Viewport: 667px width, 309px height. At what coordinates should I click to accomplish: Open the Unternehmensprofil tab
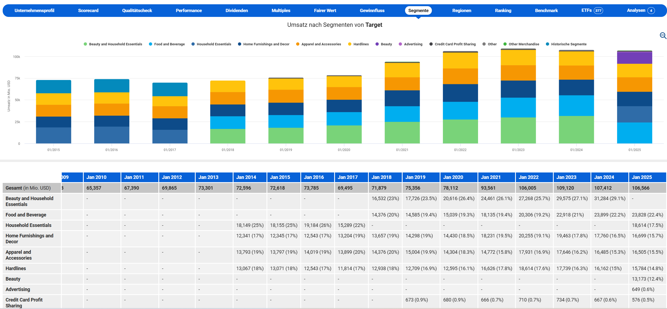[x=34, y=11]
